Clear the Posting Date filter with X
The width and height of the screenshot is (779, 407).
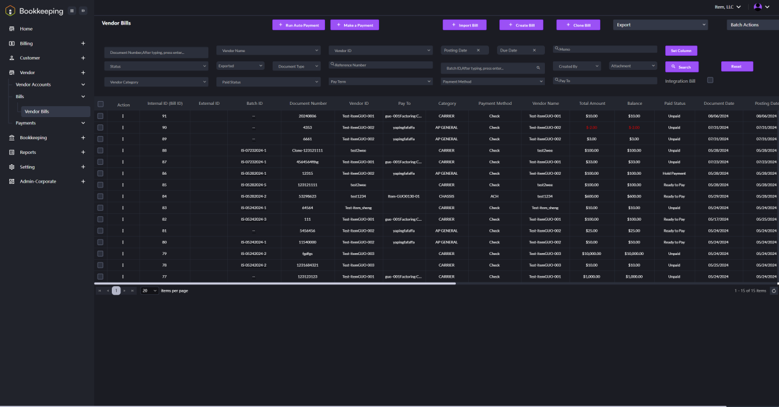[478, 50]
